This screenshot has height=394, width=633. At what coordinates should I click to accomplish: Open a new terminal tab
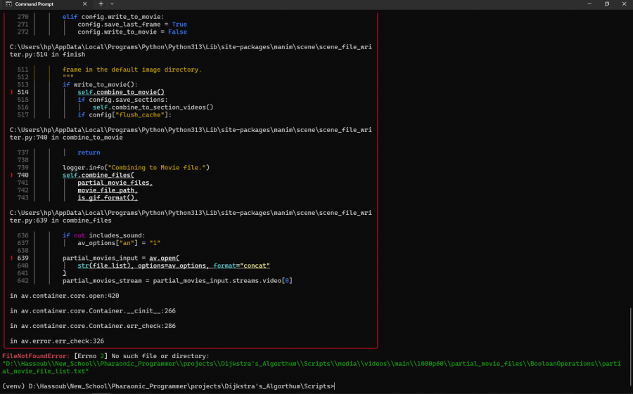click(100, 4)
